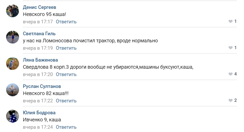
Task: Like Светлана Гиль's comment heart icon
Action: [231, 48]
